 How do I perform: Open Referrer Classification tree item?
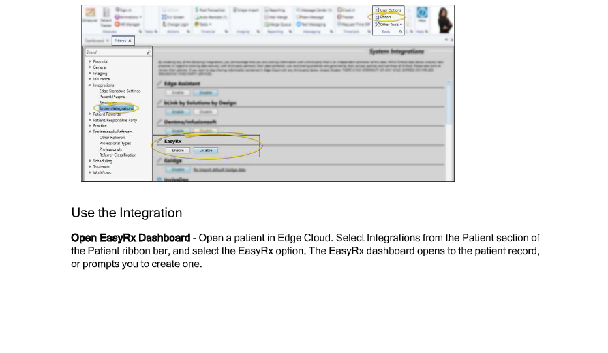(x=118, y=155)
